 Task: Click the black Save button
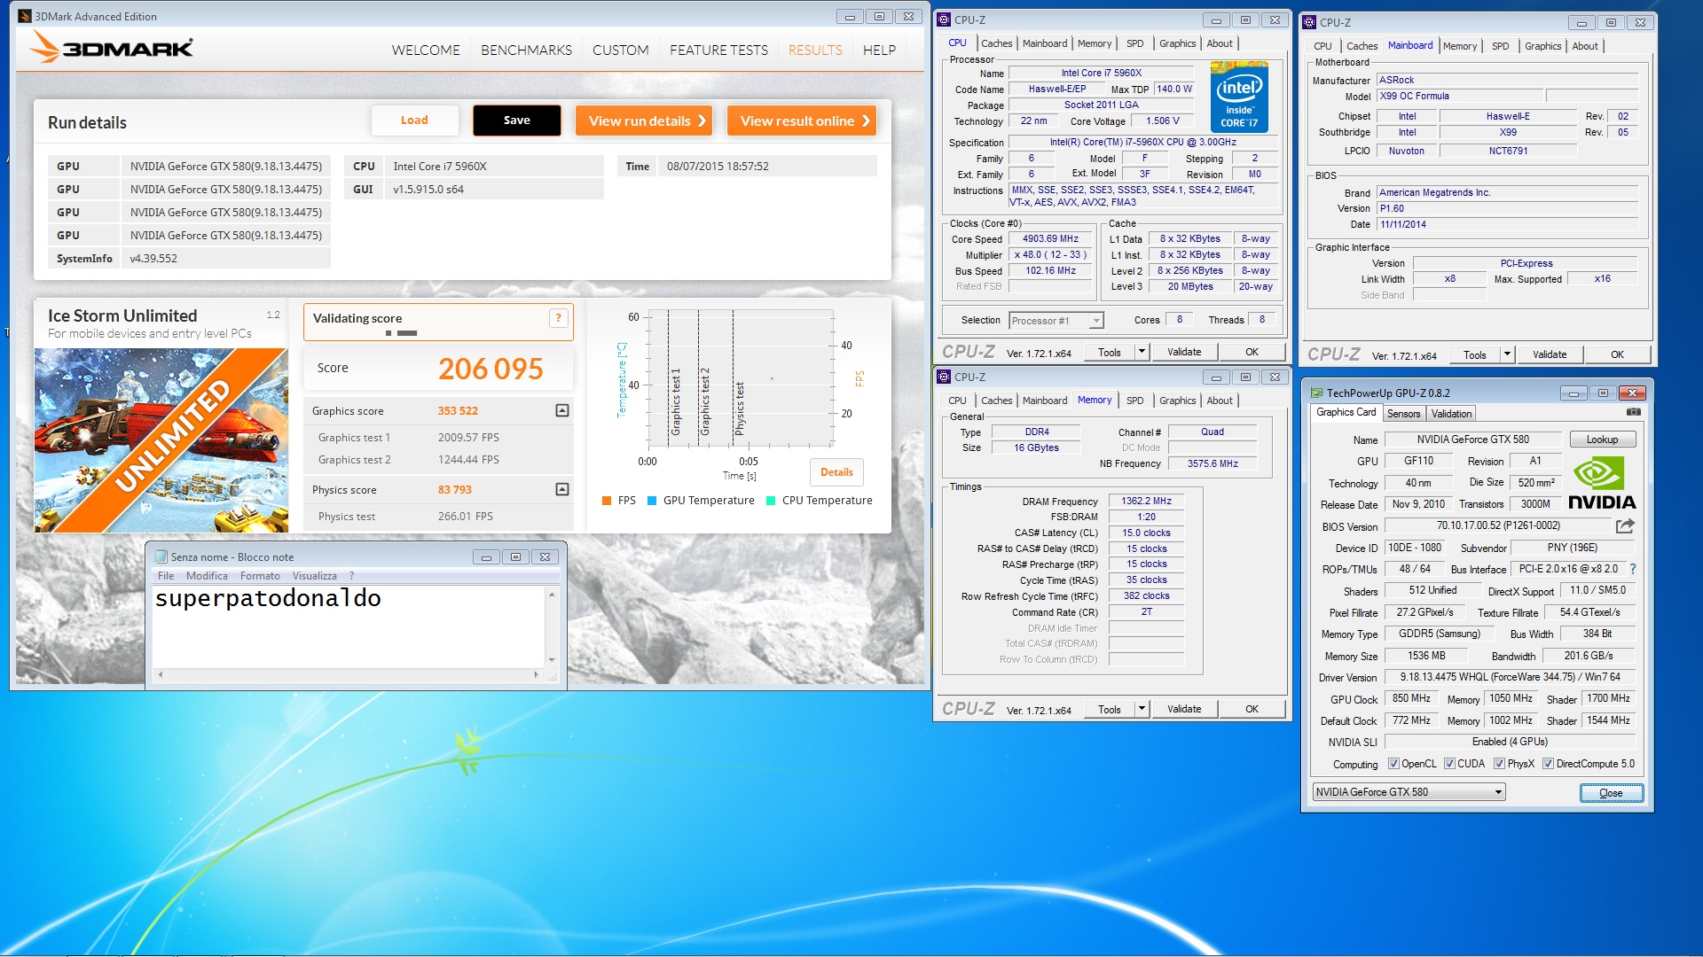517,121
